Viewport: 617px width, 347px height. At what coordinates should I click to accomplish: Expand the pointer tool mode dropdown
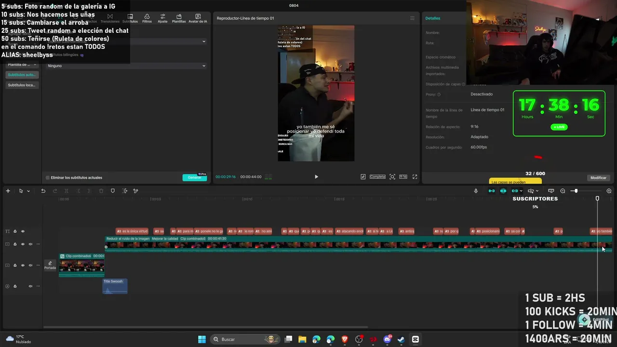[x=28, y=191]
